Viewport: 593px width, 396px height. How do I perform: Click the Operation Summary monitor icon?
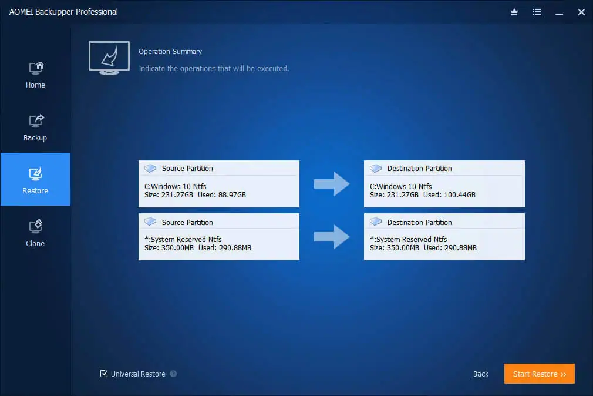click(109, 58)
